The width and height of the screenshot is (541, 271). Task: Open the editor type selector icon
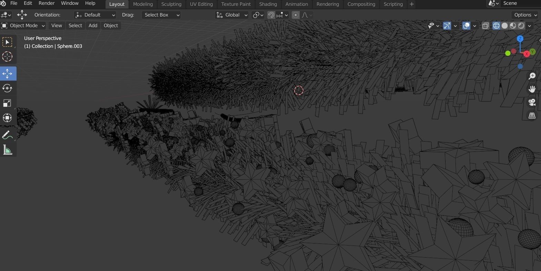[6, 15]
